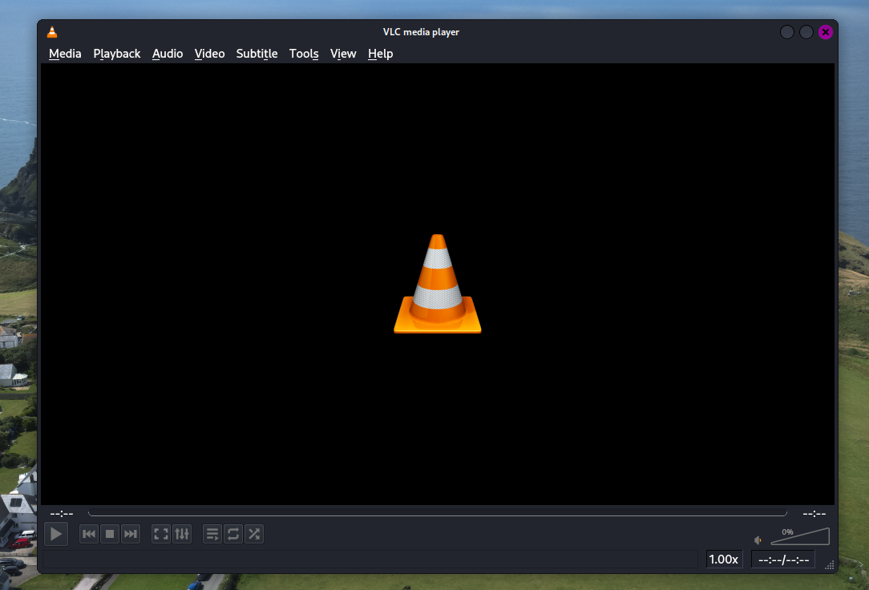Open the Playback menu

117,54
